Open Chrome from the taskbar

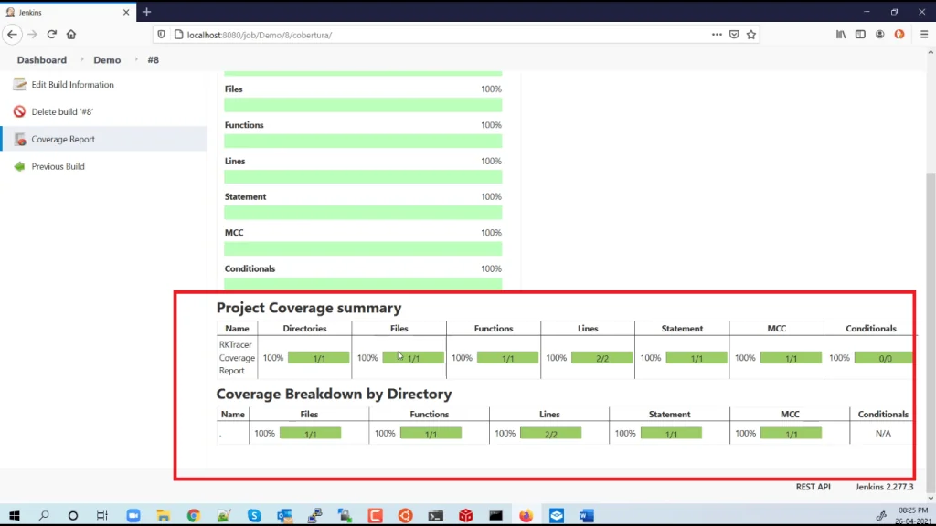click(194, 515)
